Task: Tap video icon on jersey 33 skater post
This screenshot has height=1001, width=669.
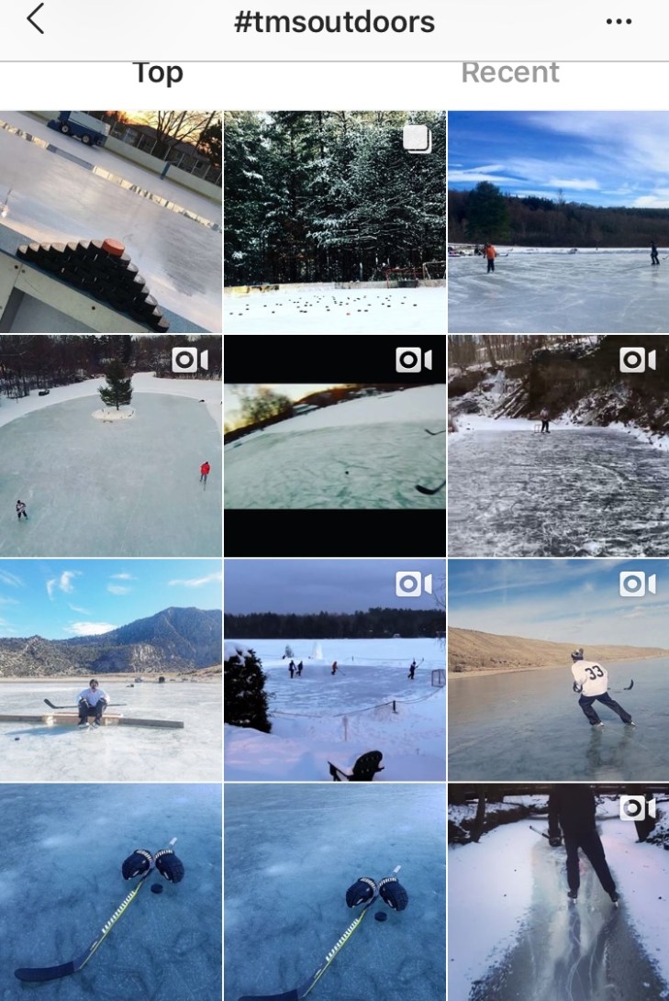Action: coord(638,584)
